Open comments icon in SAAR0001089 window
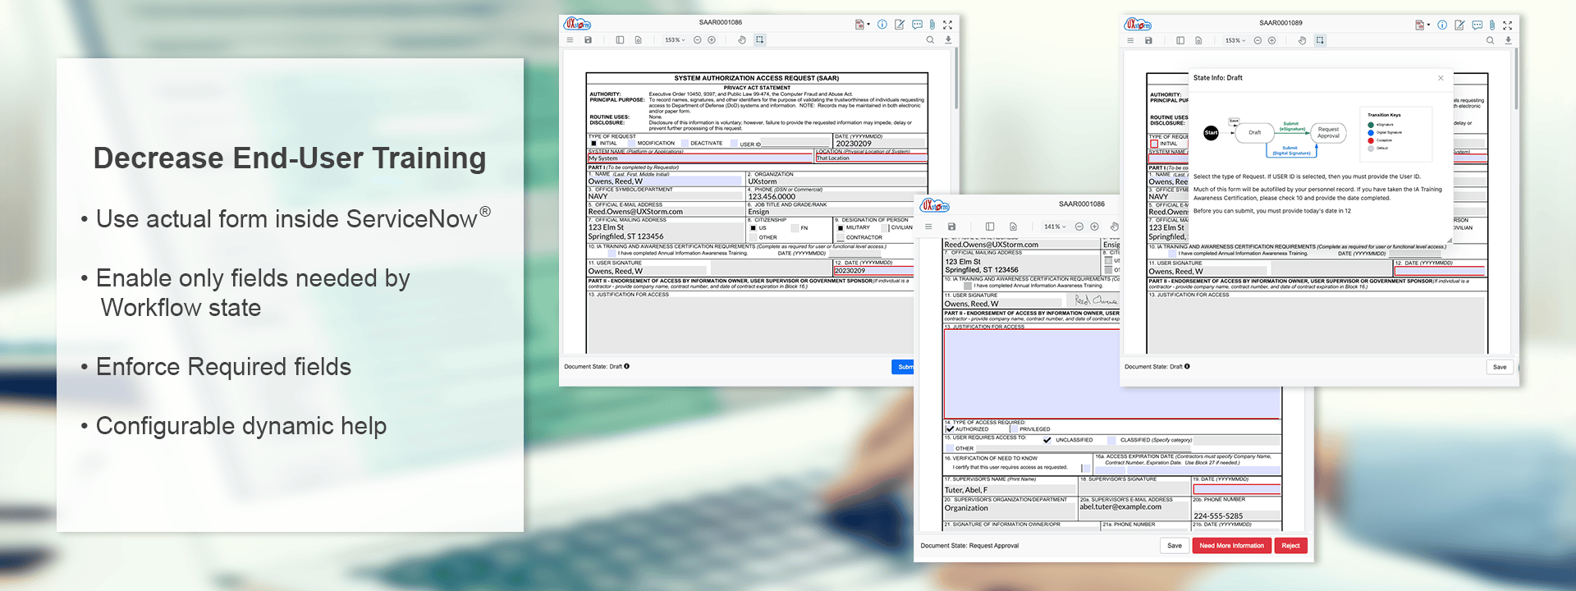Viewport: 1576px width, 591px height. pos(1477,25)
